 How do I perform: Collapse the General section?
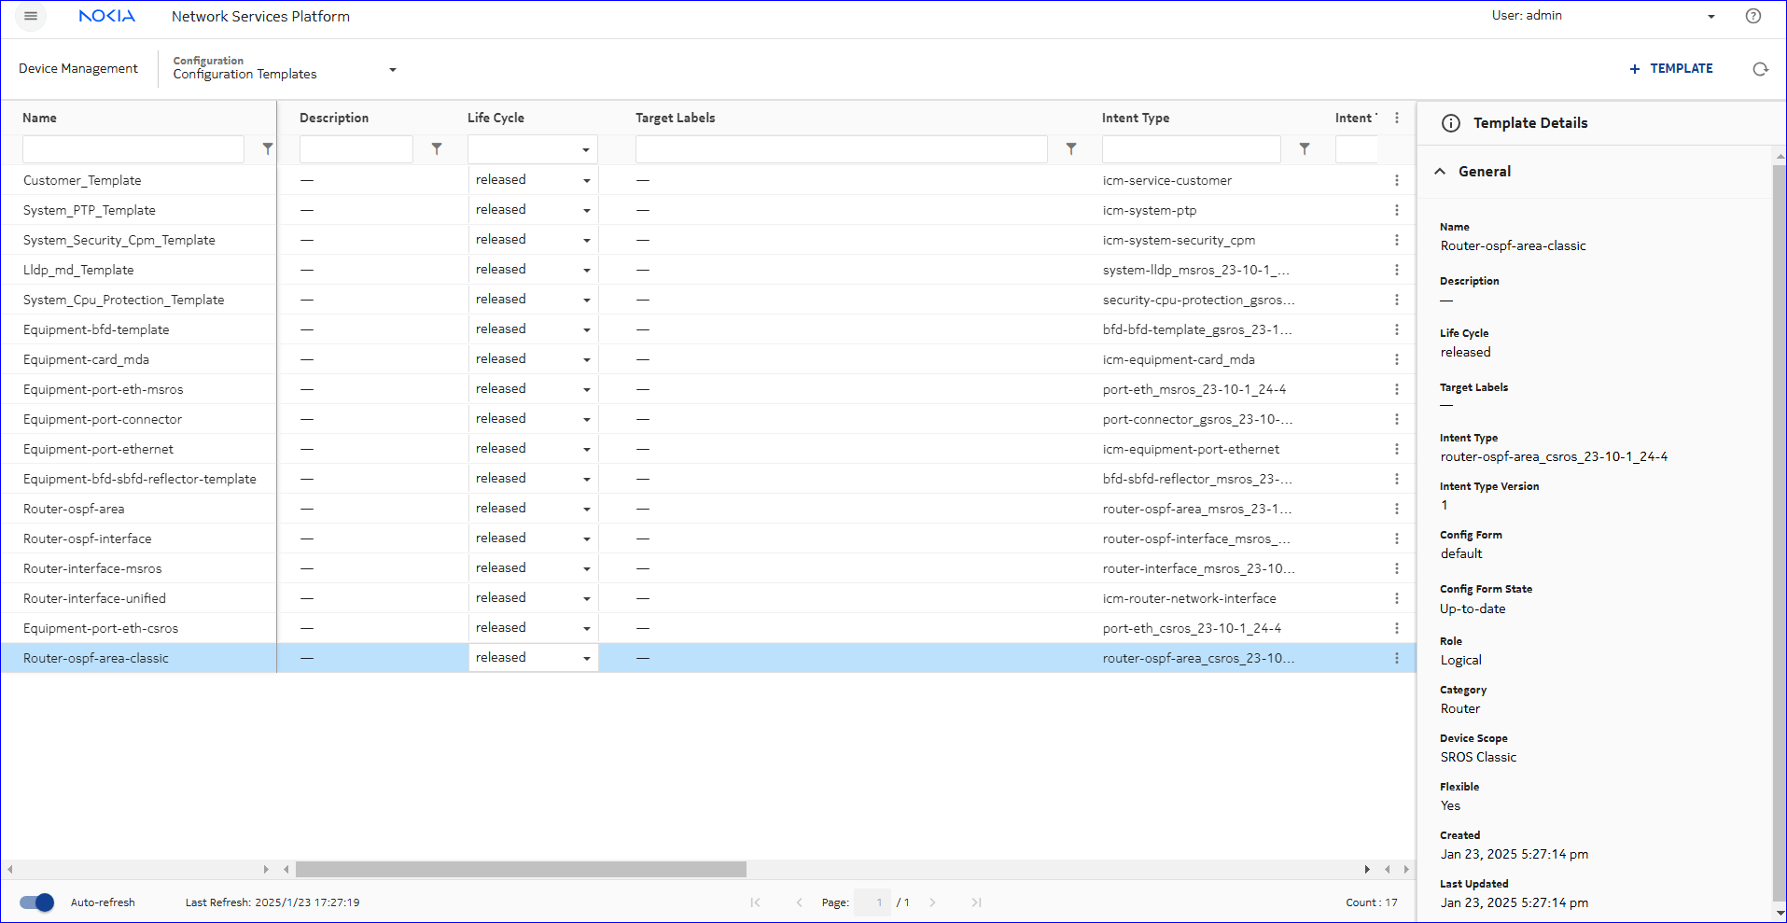1440,172
